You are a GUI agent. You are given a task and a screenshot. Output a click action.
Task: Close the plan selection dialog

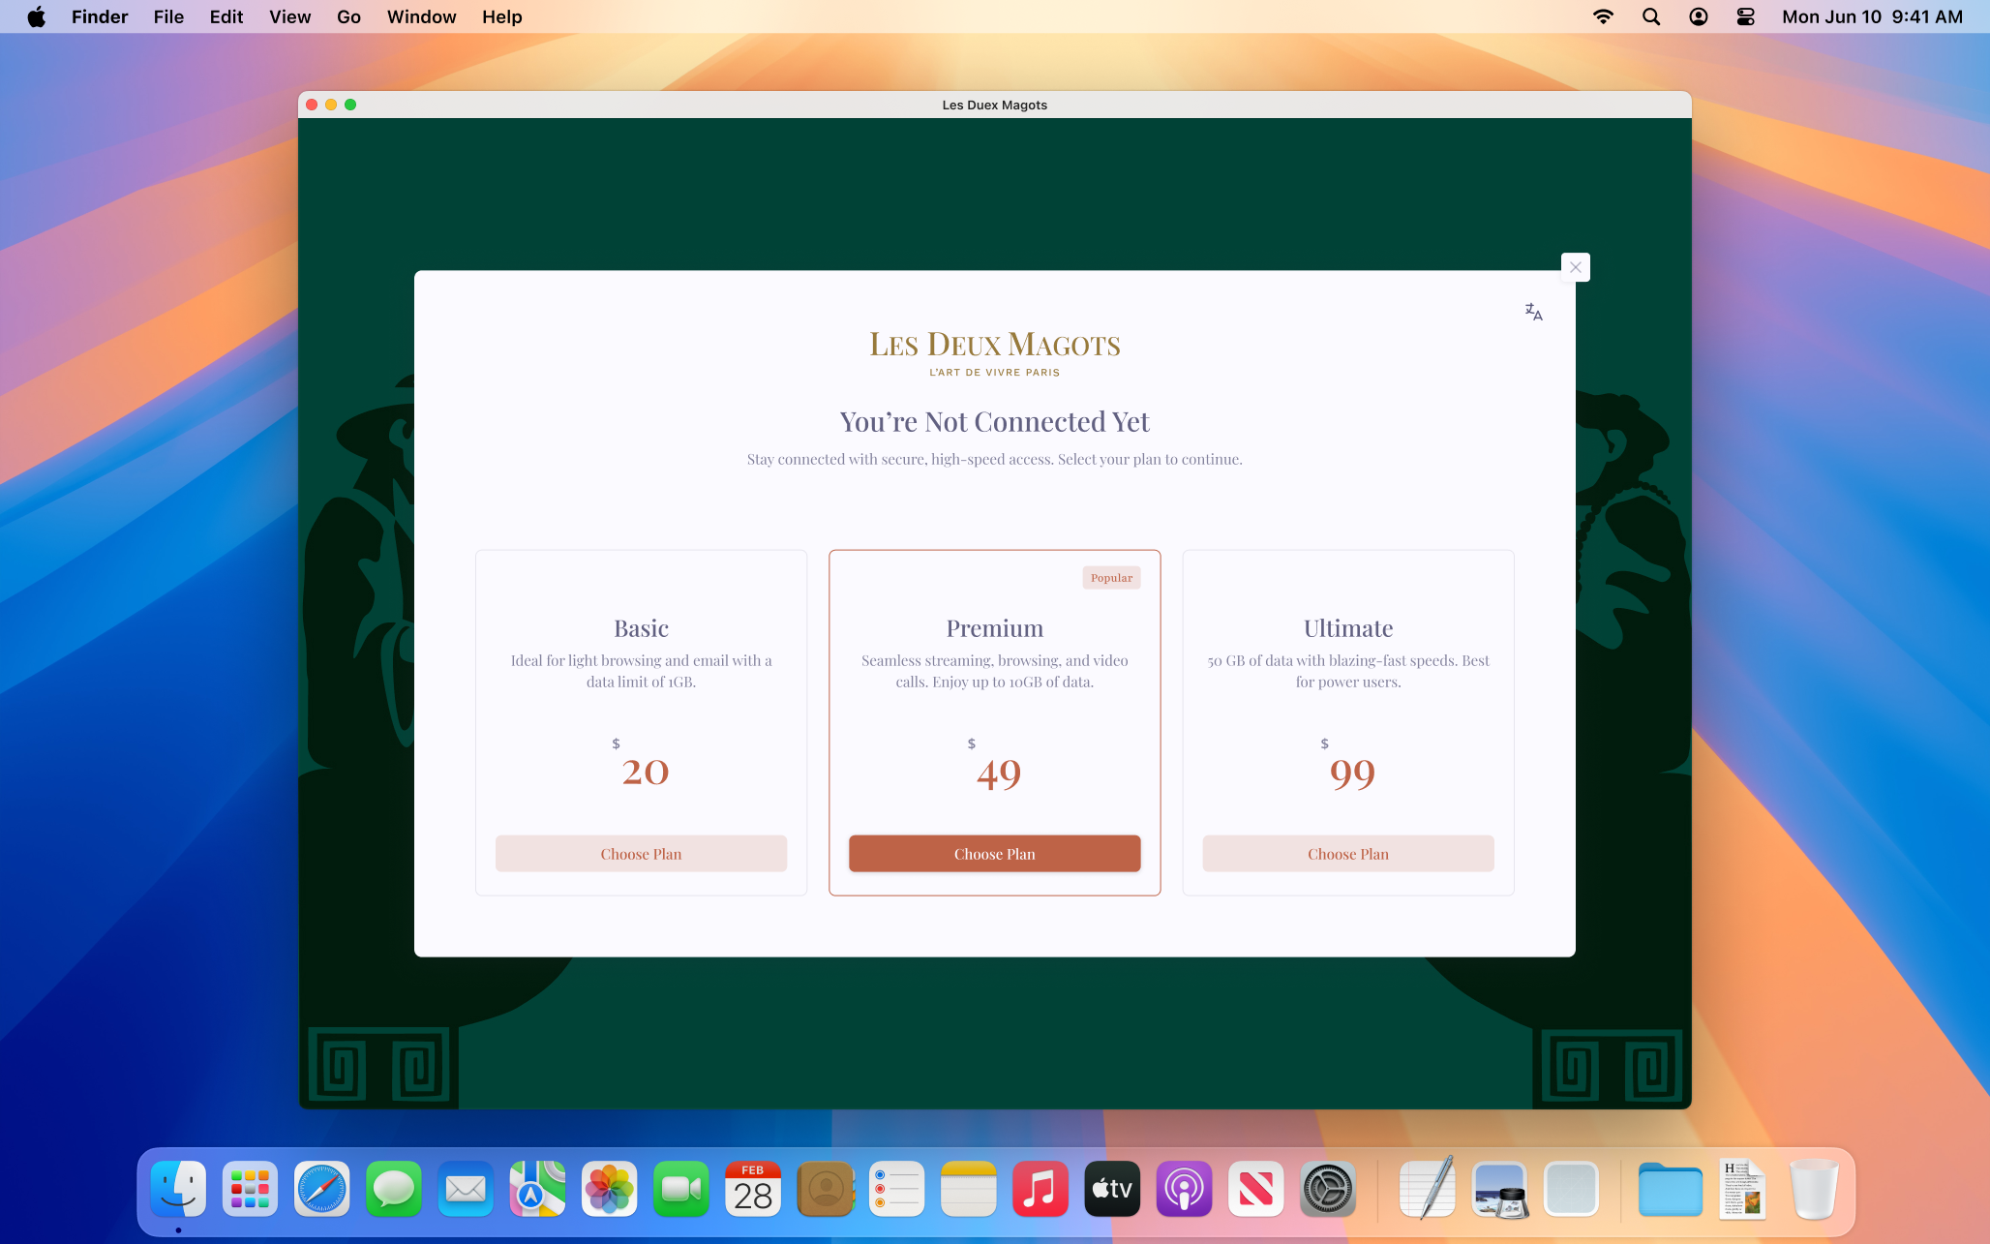tap(1576, 267)
